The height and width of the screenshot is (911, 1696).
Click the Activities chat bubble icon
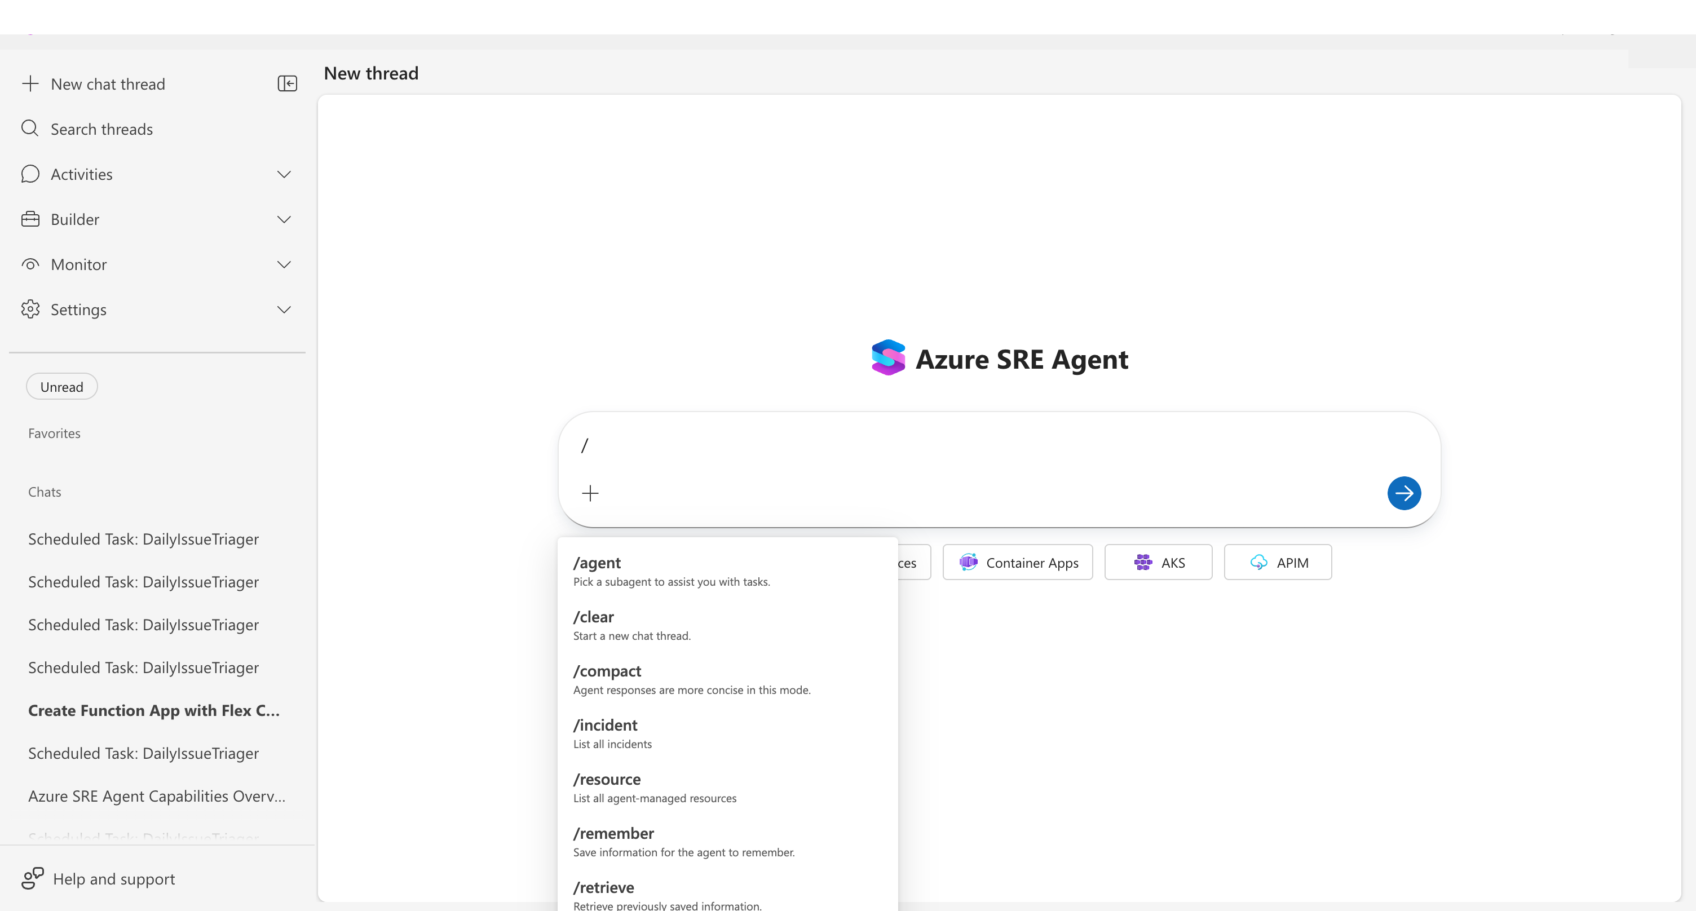[x=30, y=174]
